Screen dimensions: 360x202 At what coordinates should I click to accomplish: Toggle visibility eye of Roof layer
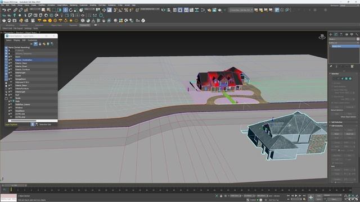click(11, 95)
